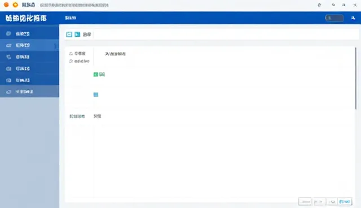Click the blue-text button at bottom right

point(345,202)
